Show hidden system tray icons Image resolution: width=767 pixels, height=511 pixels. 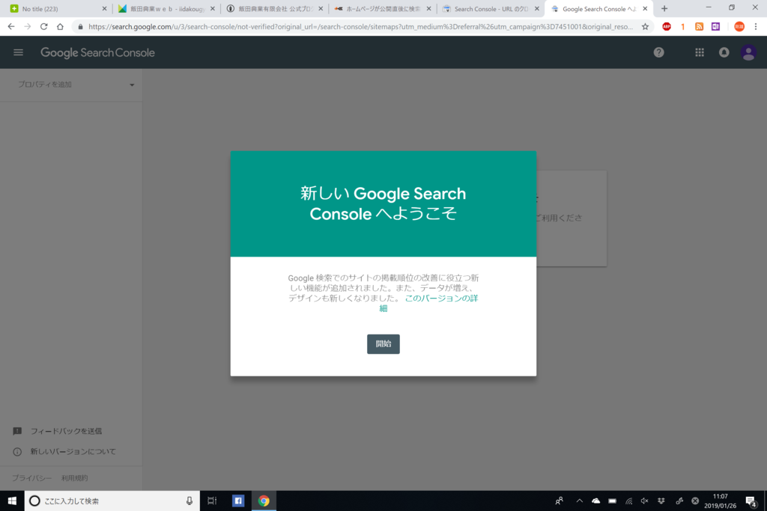(579, 501)
